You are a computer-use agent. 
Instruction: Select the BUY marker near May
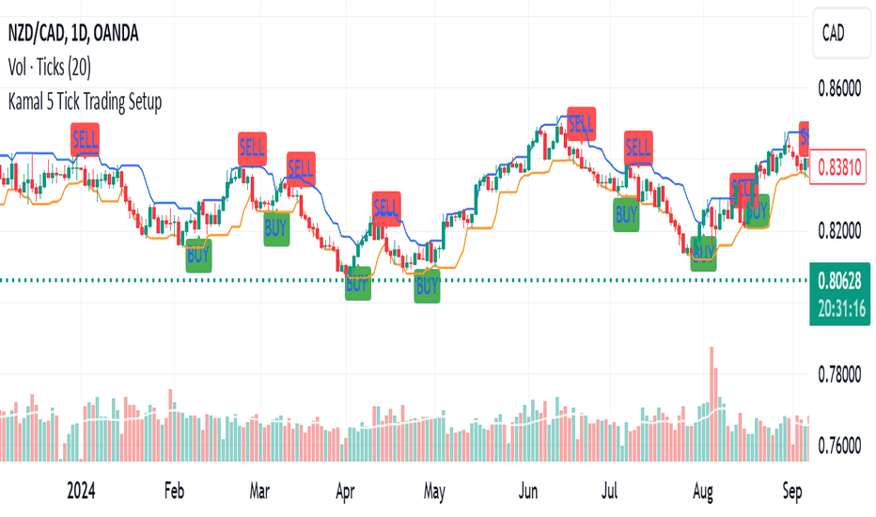pos(427,286)
